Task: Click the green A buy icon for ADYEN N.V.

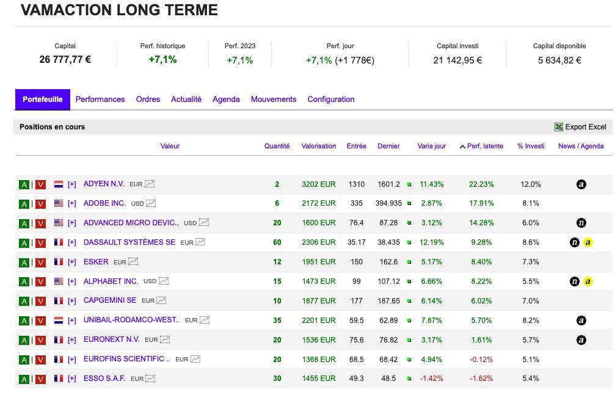Action: [24, 185]
